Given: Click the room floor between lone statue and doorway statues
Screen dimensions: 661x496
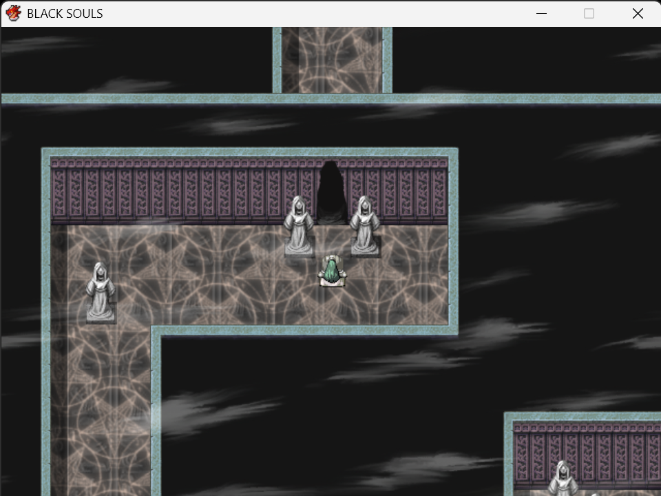Looking at the screenshot, I should pos(198,274).
